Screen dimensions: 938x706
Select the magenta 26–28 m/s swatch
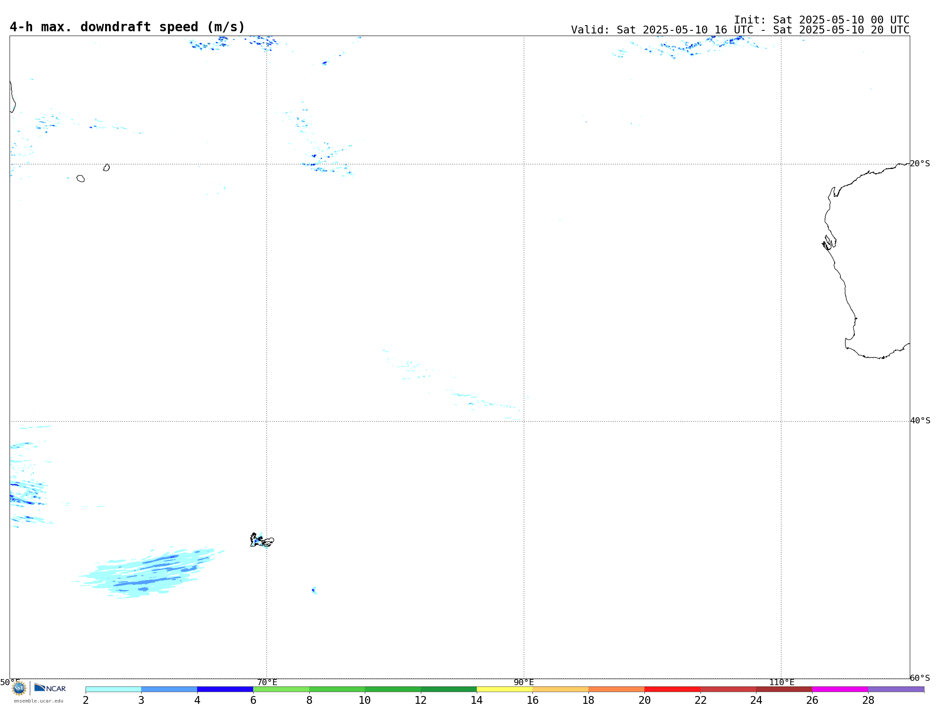pos(840,690)
